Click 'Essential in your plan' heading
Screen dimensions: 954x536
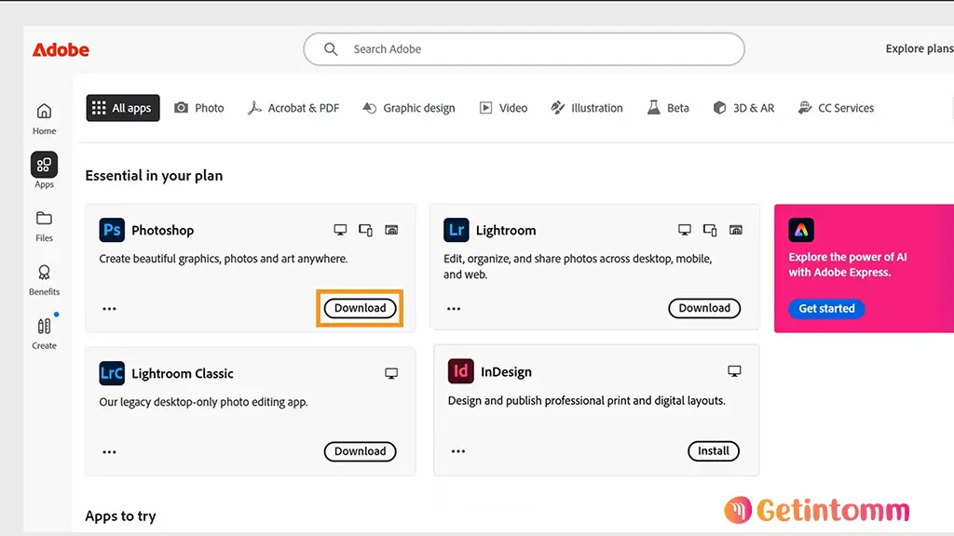click(154, 176)
